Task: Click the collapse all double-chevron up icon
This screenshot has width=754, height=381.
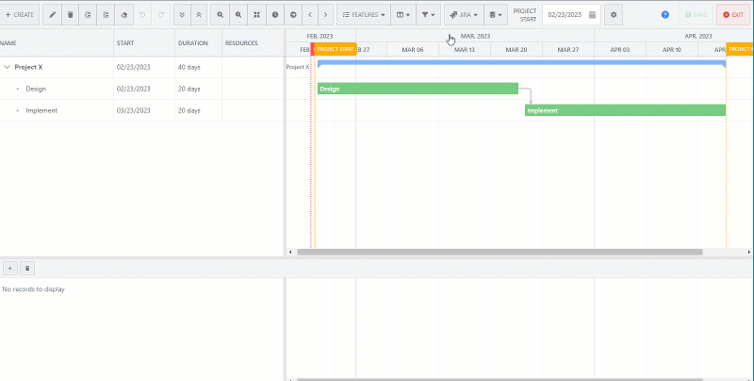Action: (x=198, y=15)
